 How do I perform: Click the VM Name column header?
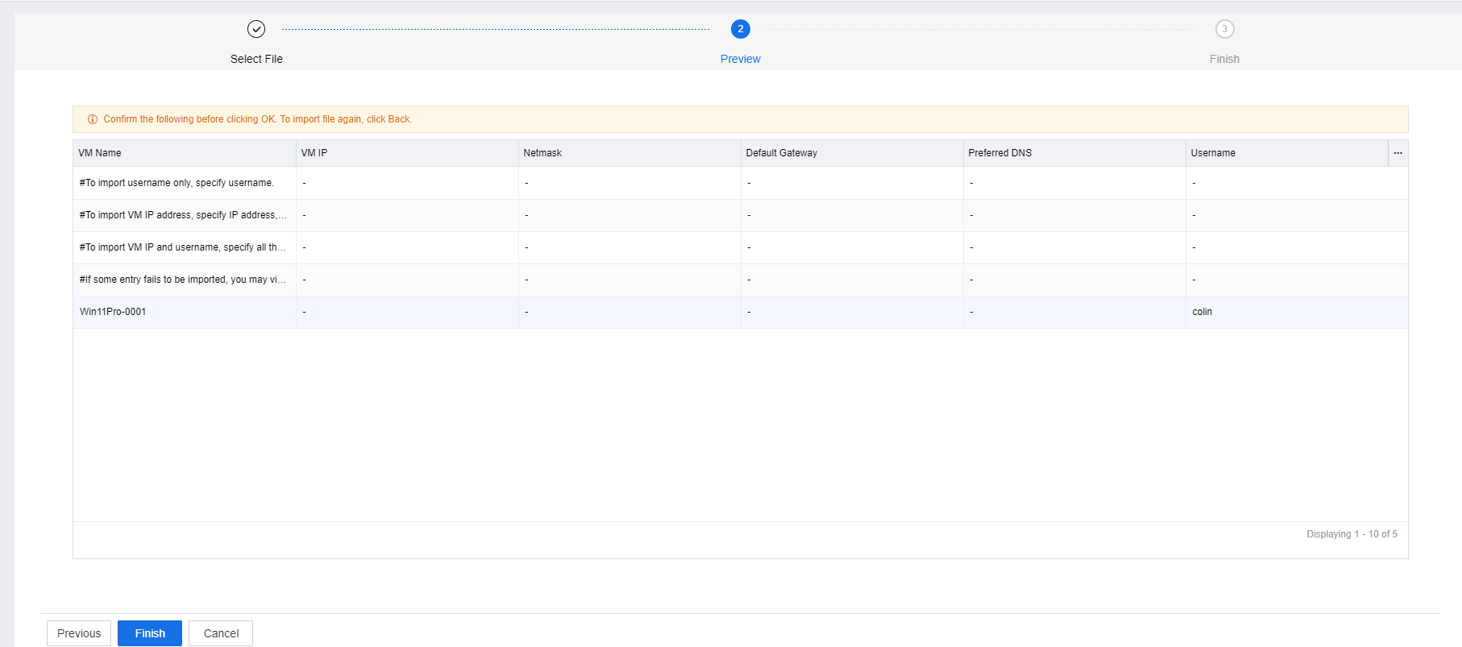[x=100, y=153]
